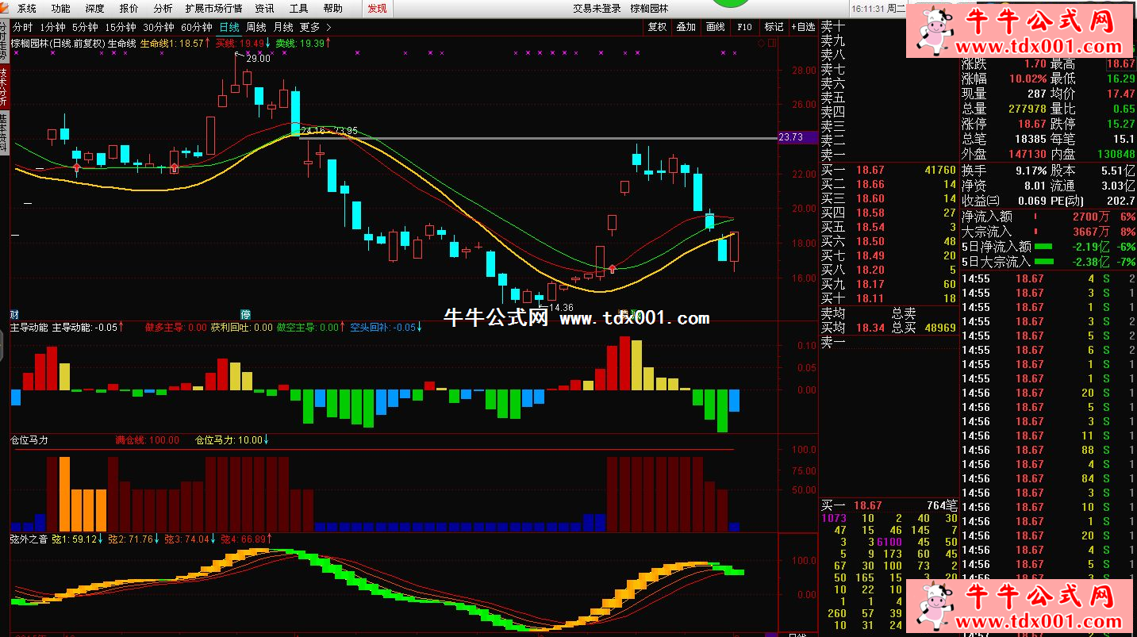The width and height of the screenshot is (1137, 637).
Task: Switch to the 周线 weekly chart tab
Action: click(x=255, y=27)
